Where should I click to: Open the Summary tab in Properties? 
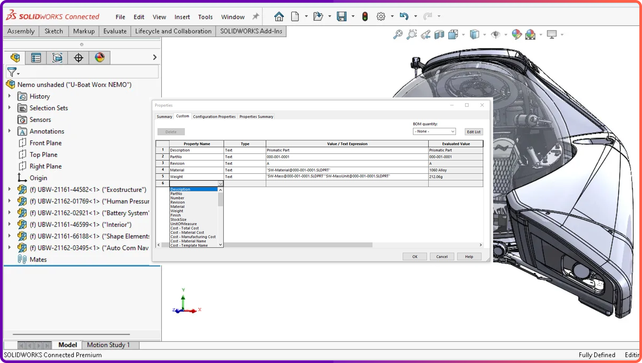164,117
